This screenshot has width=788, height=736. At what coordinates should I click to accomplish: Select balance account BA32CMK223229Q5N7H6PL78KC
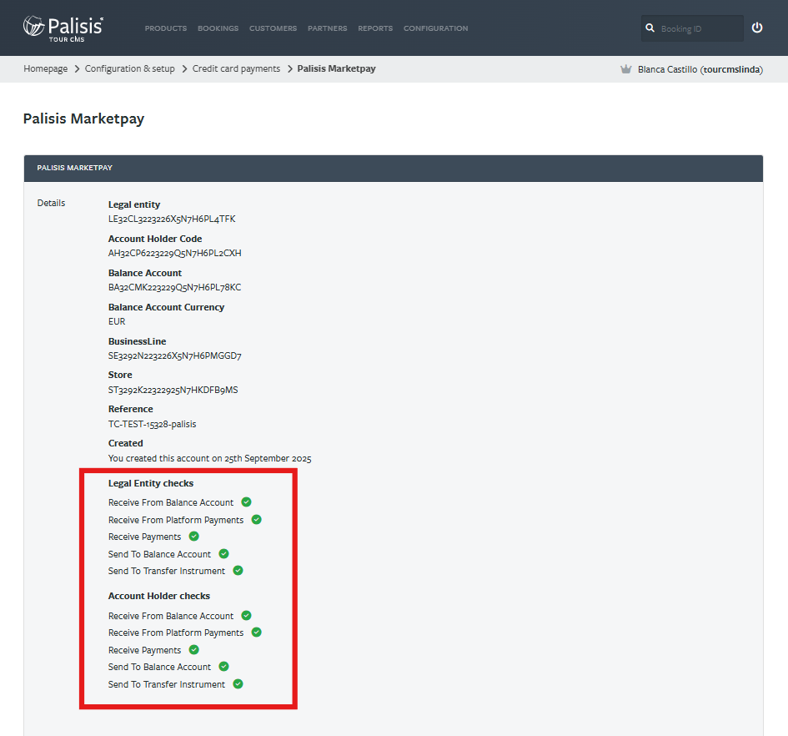pyautogui.click(x=174, y=288)
